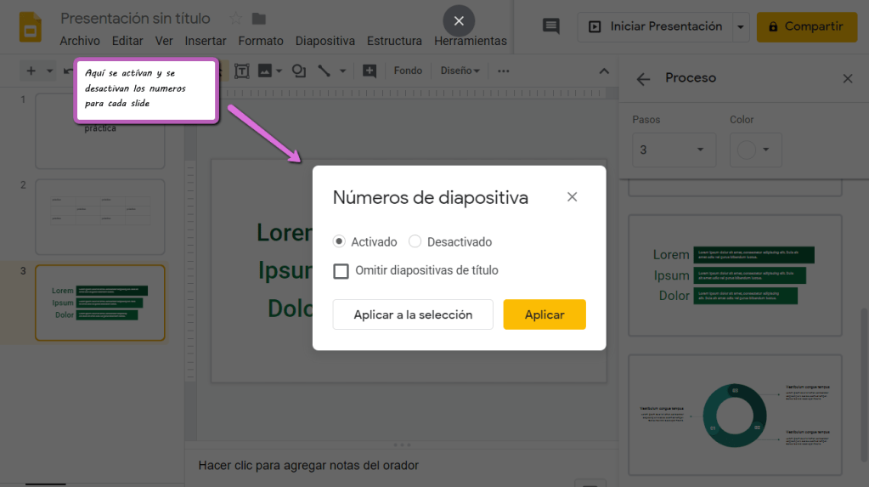Click the add comment toolbar icon
Screen dimensions: 869x487
tap(369, 71)
